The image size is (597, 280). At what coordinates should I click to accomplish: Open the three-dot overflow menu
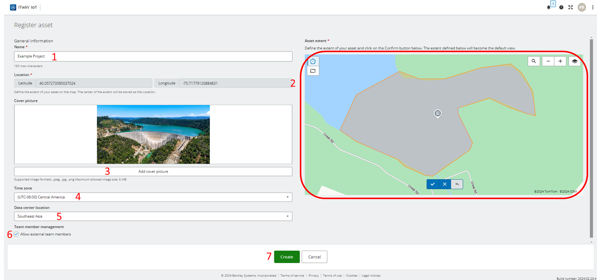[593, 7]
